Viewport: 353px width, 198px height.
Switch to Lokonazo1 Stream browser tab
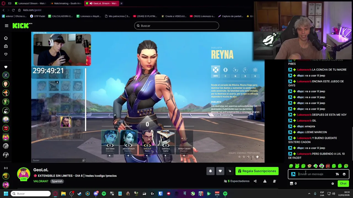[30, 3]
